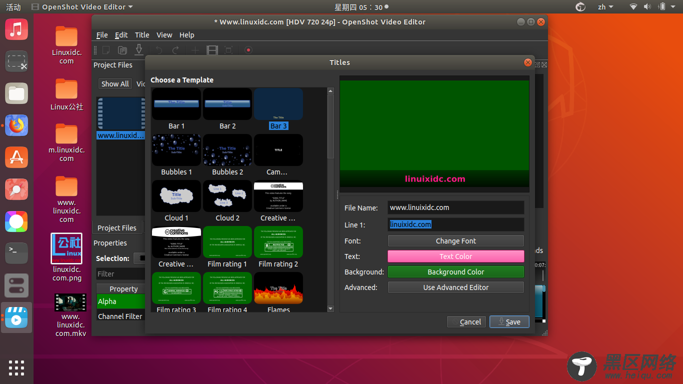
Task: Choose the Bubbles 1 template
Action: (176, 155)
